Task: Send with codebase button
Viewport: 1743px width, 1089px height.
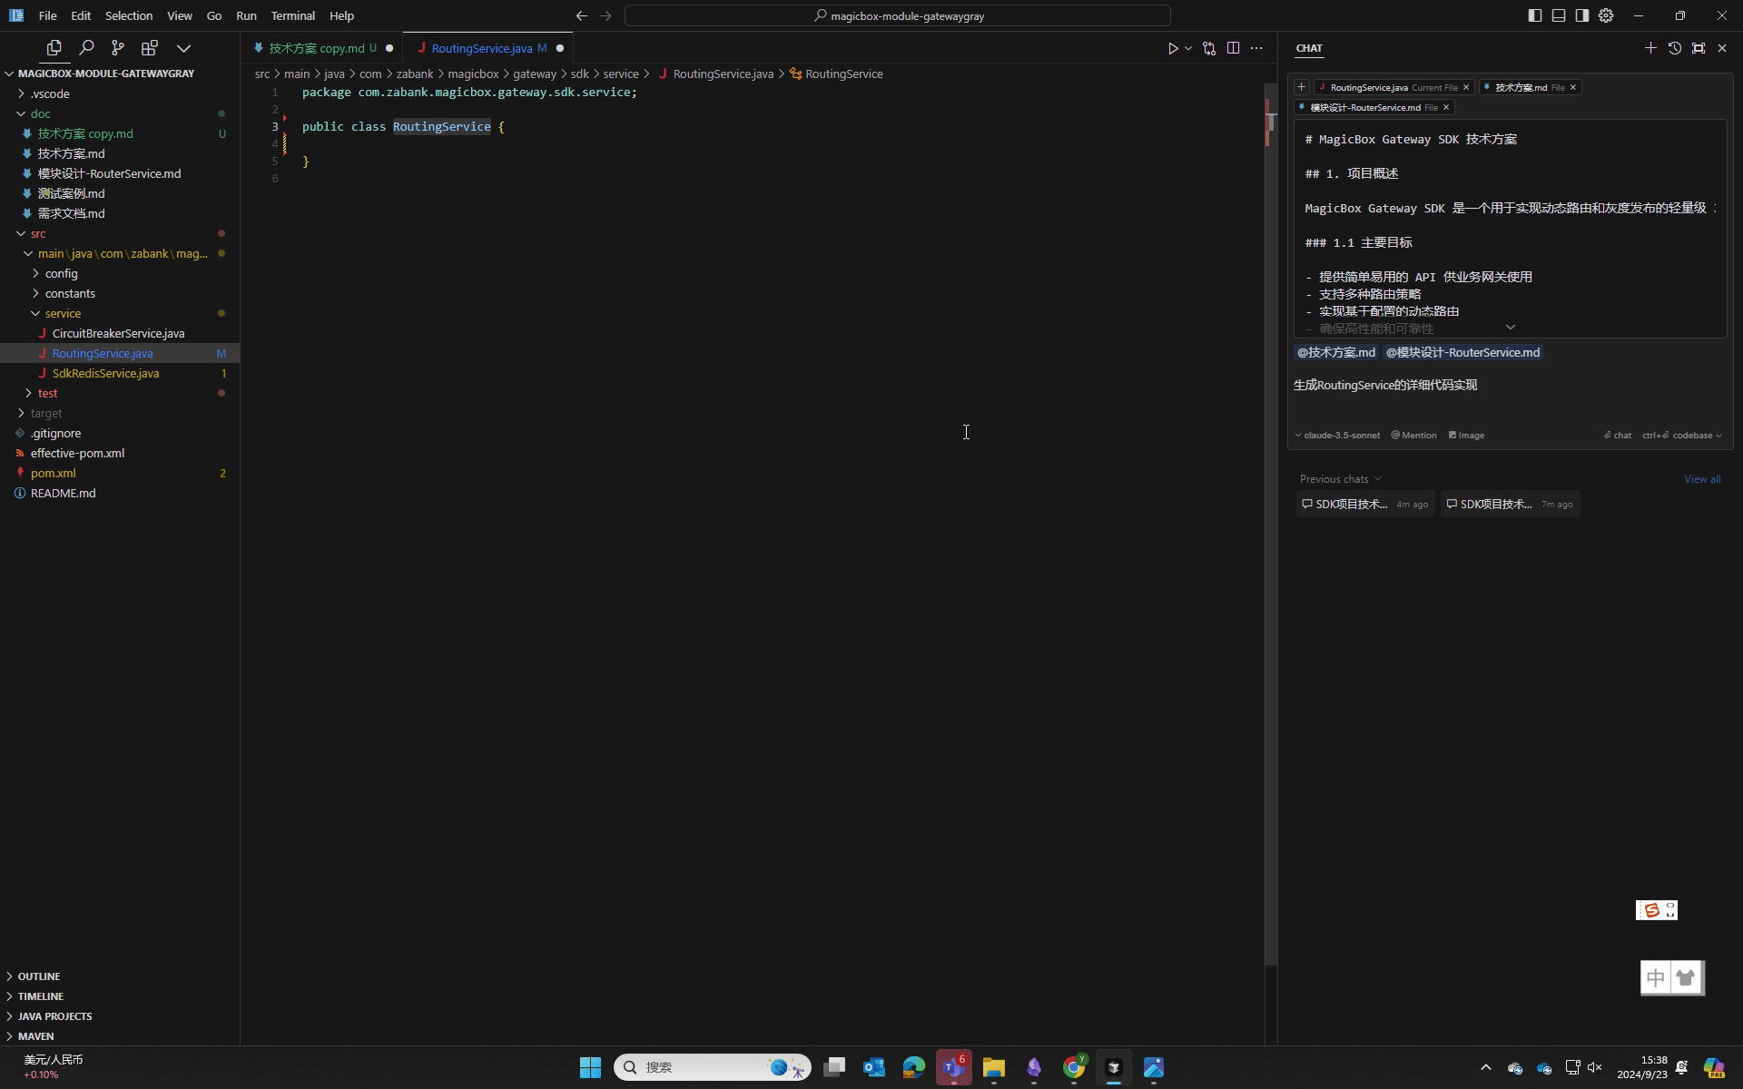Action: (1682, 436)
